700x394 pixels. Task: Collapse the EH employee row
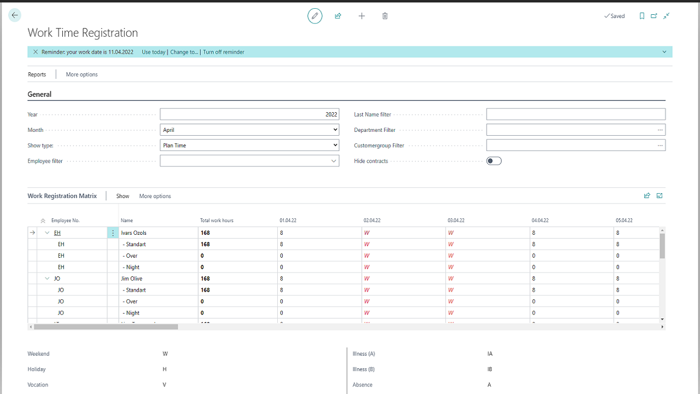(48, 233)
